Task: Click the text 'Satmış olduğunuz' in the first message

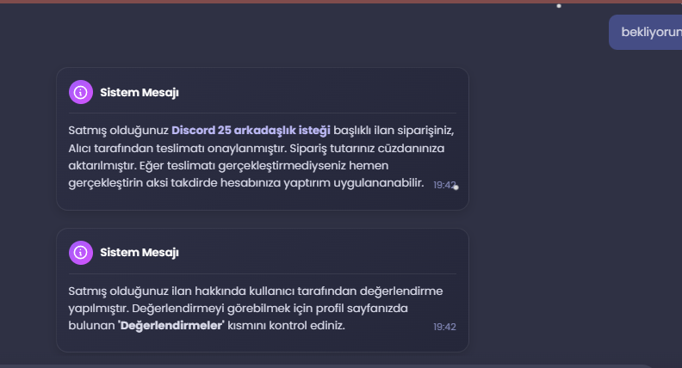Action: 118,131
